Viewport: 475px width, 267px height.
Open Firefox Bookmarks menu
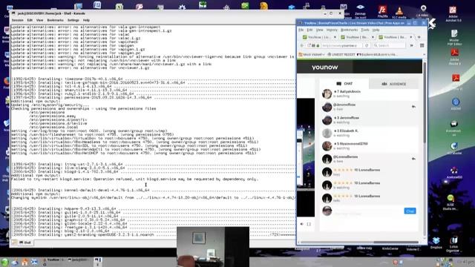pyautogui.click(x=350, y=30)
